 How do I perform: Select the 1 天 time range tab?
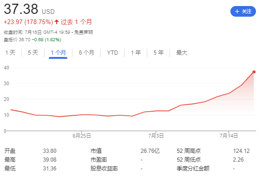coord(10,53)
